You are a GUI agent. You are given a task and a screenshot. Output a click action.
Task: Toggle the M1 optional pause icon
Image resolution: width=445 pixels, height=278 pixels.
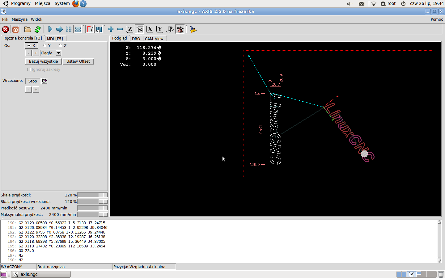pyautogui.click(x=99, y=29)
